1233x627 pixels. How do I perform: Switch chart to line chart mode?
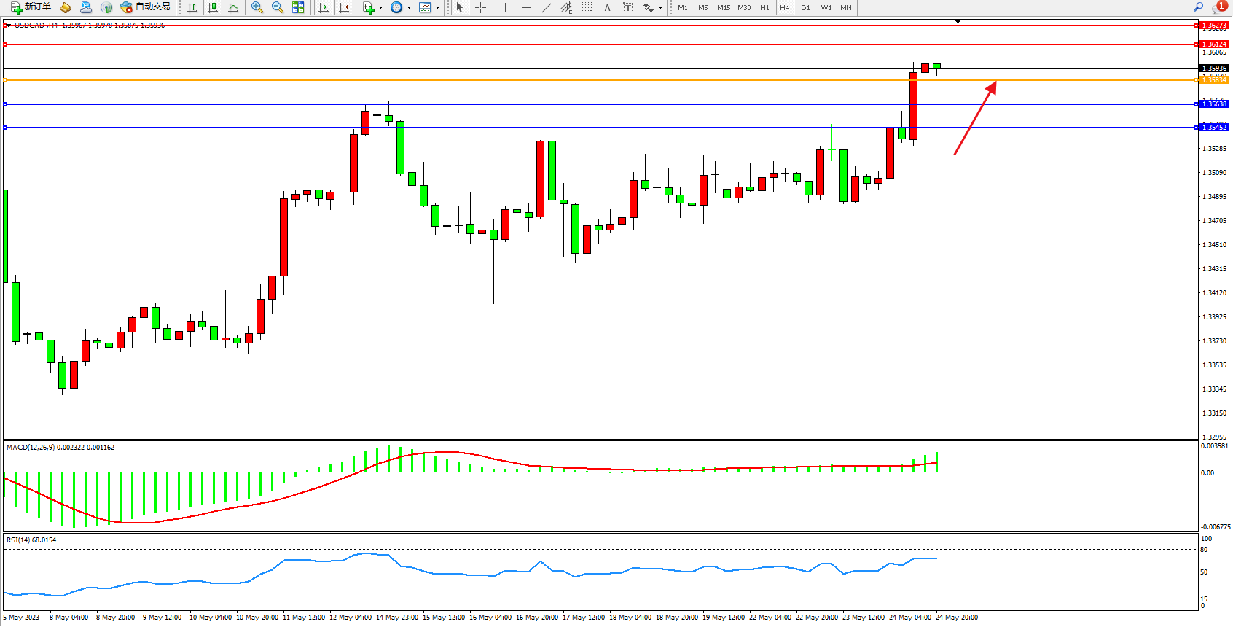(x=233, y=7)
